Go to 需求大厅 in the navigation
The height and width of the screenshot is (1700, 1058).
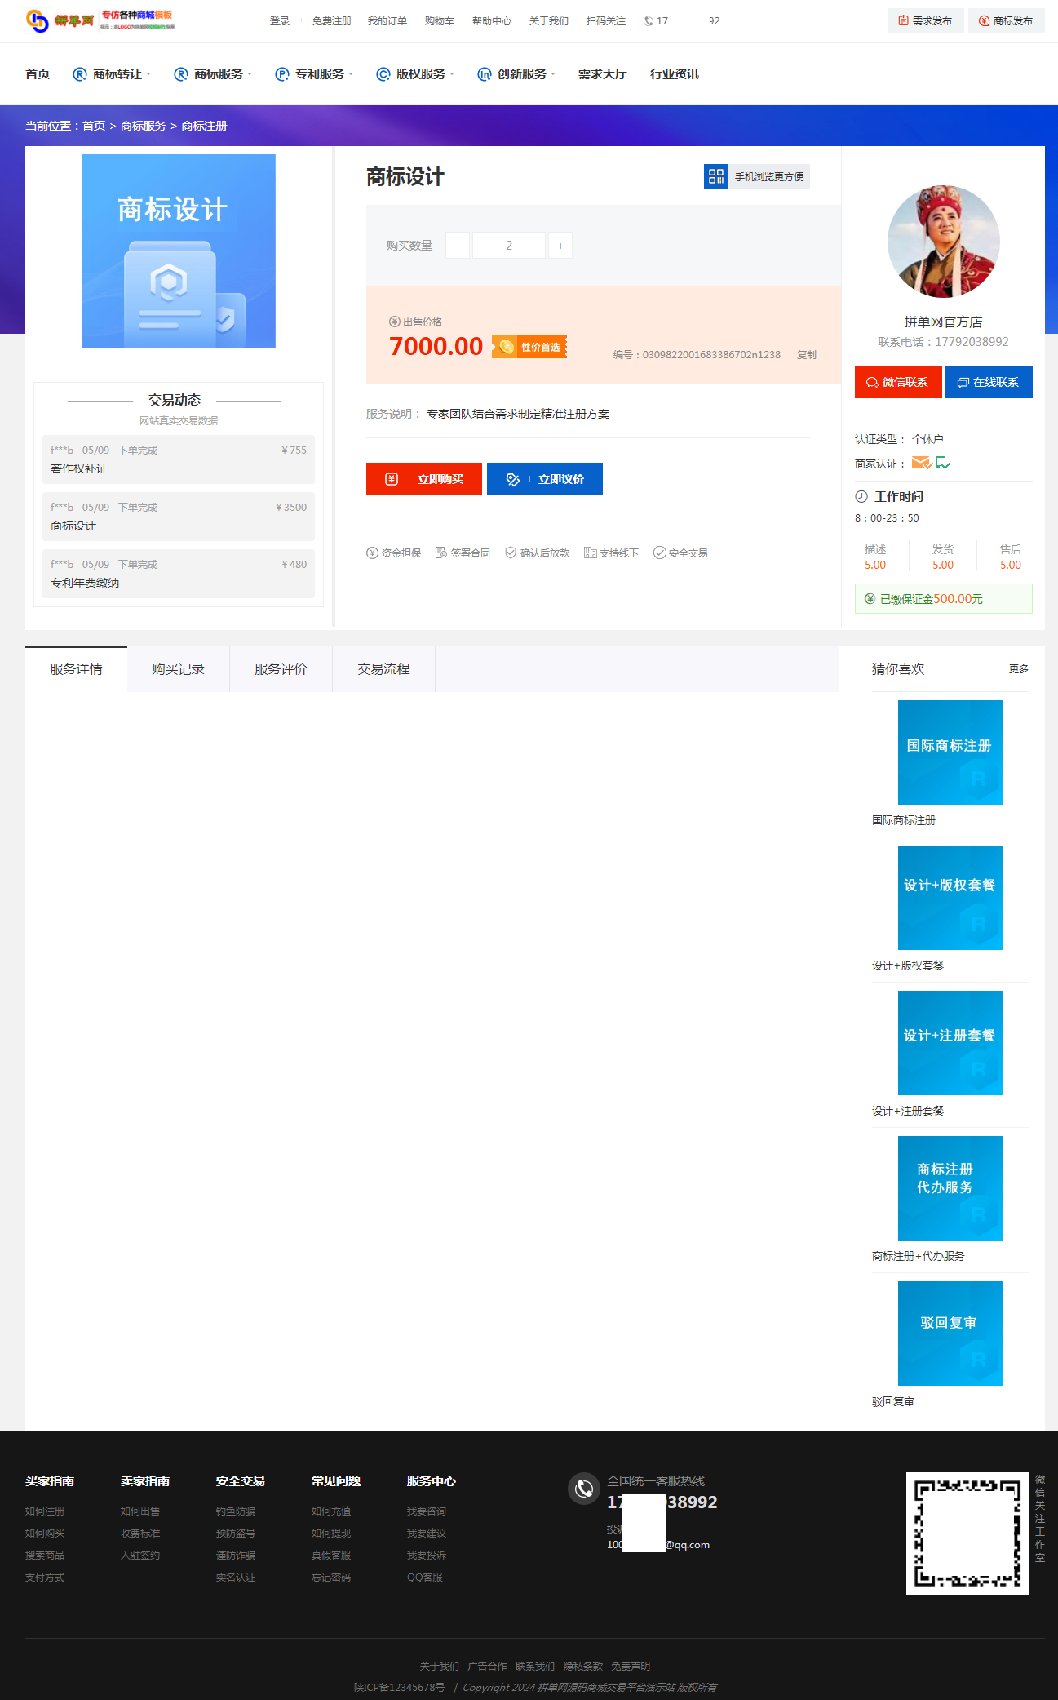click(x=603, y=74)
